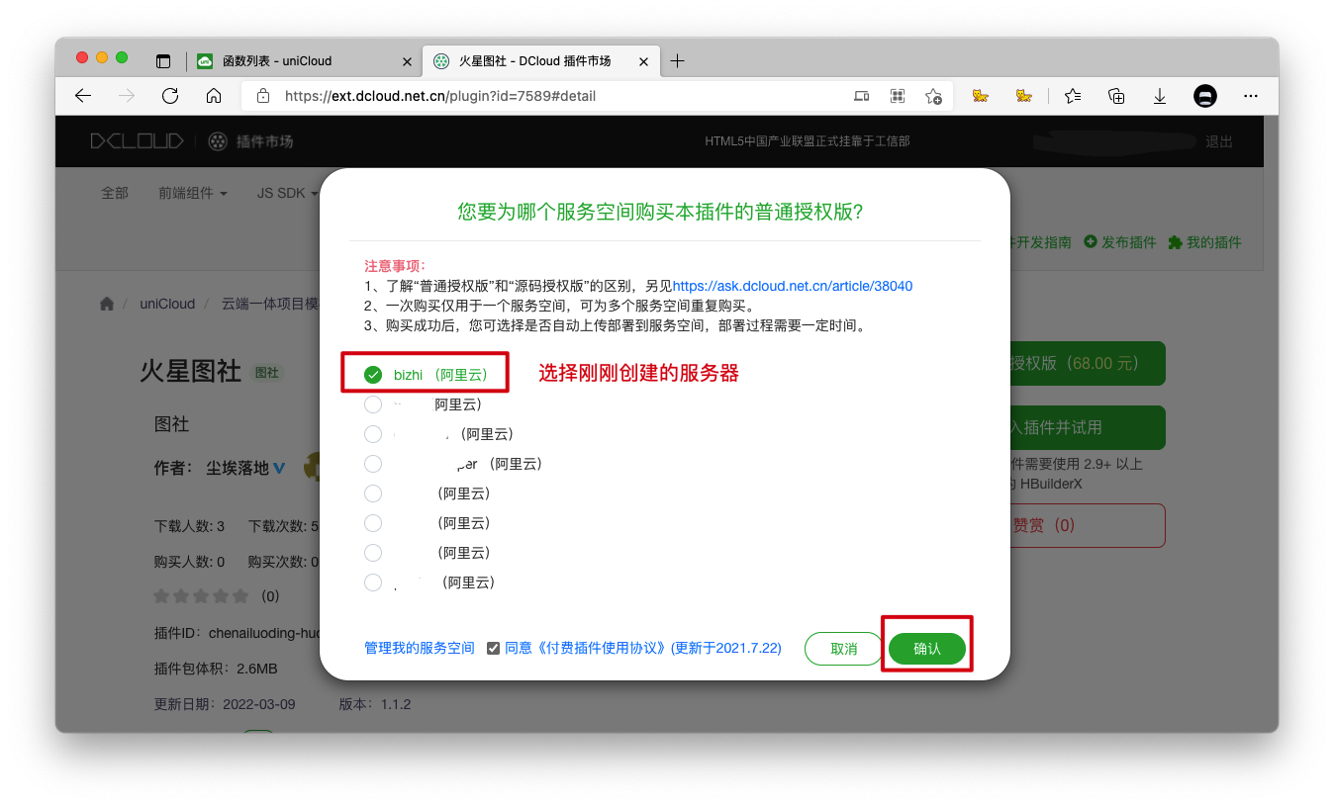The image size is (1334, 806).
Task: Click the 退出 logout link
Action: [1219, 141]
